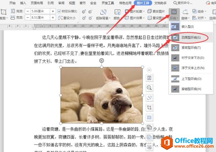Choose 四周型环绕(S) square wrapping
This screenshot has width=216, height=152.
pos(191,37)
